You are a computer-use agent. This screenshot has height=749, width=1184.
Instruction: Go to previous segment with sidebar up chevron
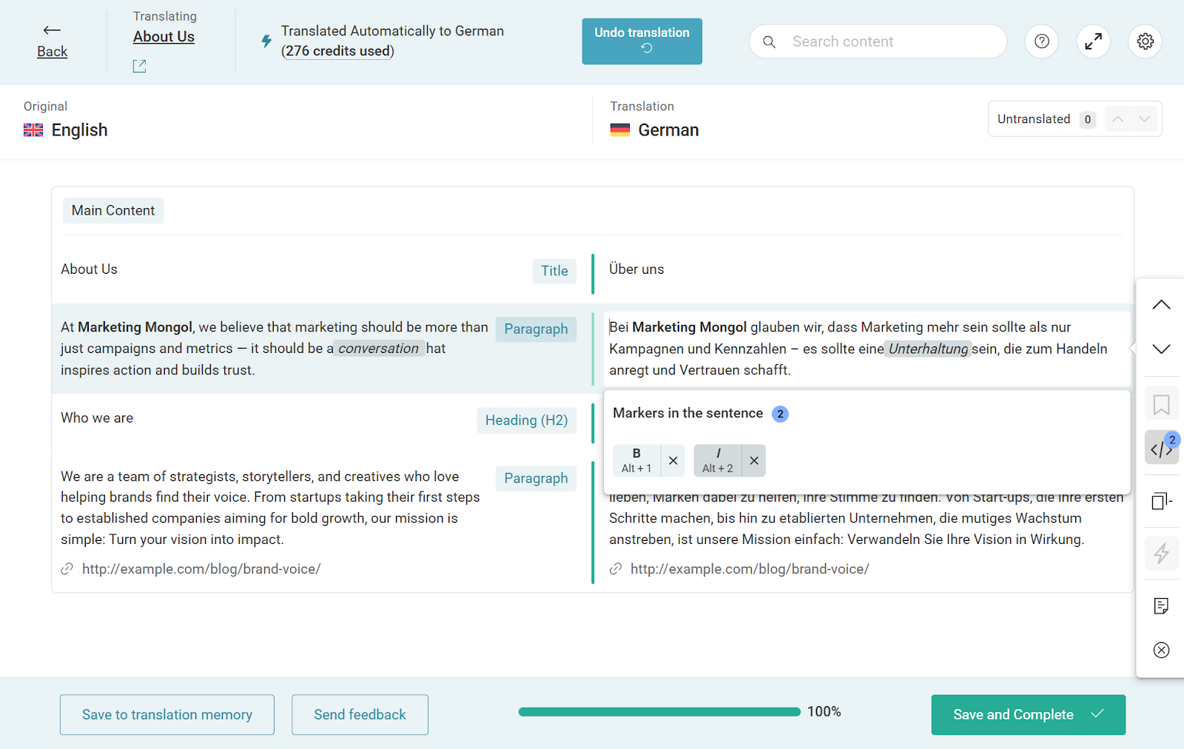coord(1161,305)
